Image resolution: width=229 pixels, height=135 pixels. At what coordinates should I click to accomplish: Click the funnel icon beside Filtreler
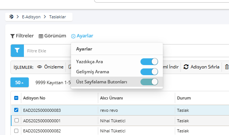pyautogui.click(x=12, y=36)
